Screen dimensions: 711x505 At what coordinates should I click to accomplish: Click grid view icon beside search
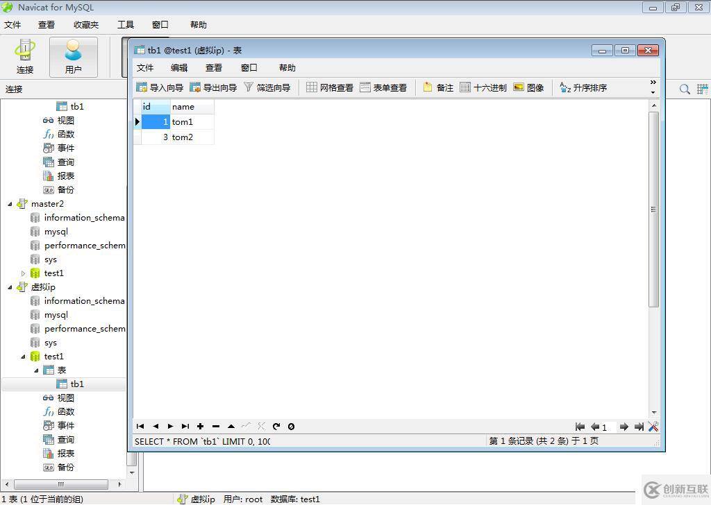tap(703, 89)
